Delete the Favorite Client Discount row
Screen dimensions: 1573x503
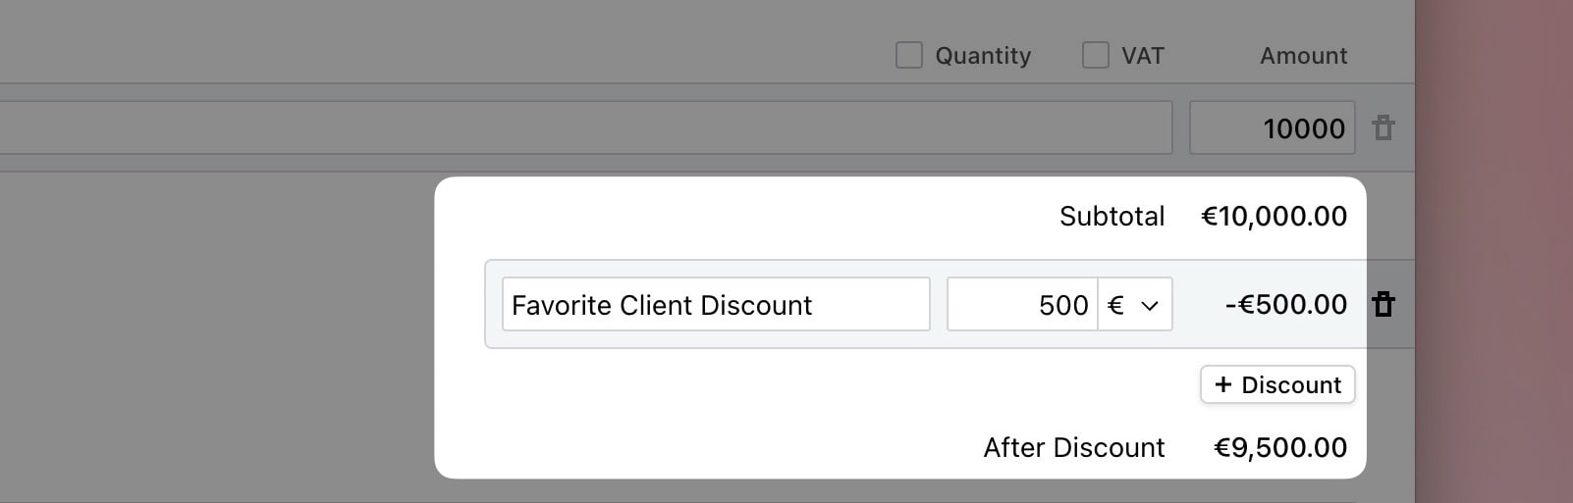(1383, 305)
